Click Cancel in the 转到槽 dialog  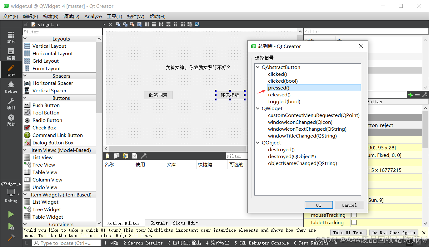[349, 205]
